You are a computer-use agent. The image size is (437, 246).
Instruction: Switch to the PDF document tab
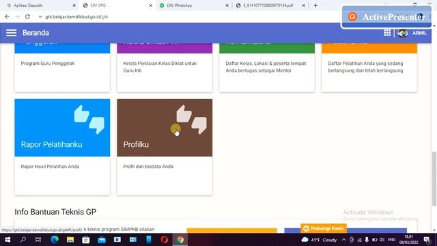270,5
